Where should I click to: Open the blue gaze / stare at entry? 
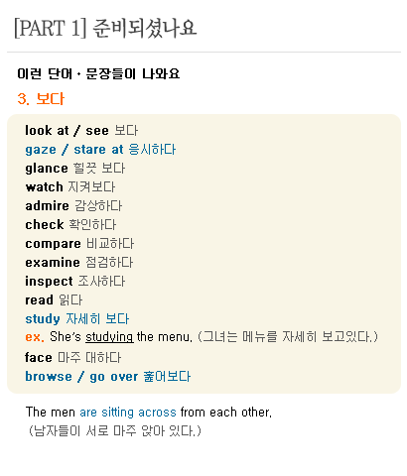[100, 150]
